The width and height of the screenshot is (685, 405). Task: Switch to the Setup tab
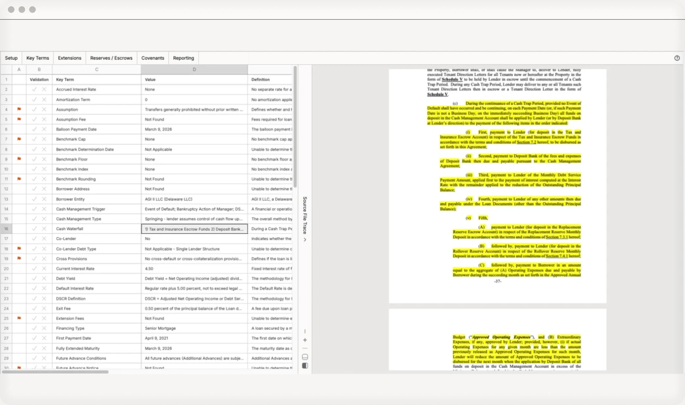(x=11, y=58)
